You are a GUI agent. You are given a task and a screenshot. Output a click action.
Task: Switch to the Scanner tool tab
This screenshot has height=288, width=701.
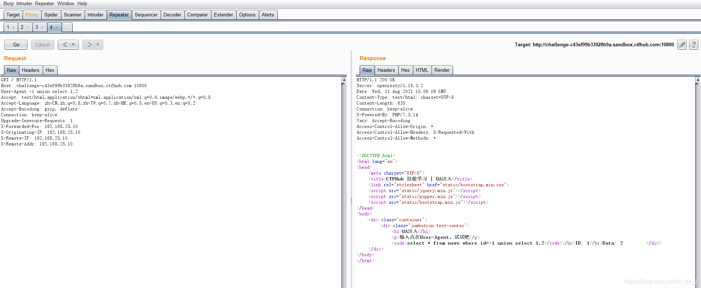[x=73, y=15]
